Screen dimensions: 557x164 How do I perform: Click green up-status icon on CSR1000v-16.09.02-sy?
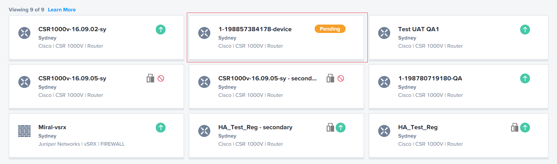tap(161, 29)
